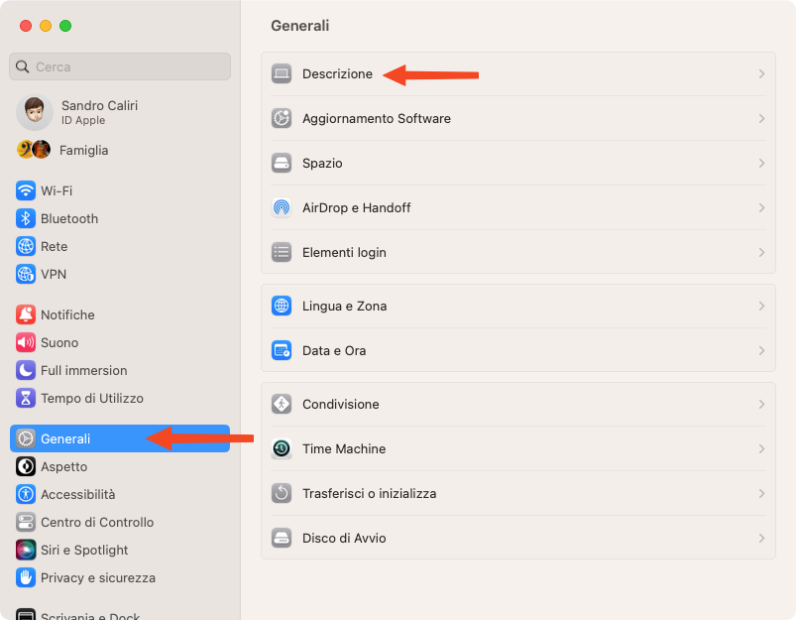Select the Bluetooth icon in sidebar
This screenshot has height=620, width=796.
(x=26, y=218)
